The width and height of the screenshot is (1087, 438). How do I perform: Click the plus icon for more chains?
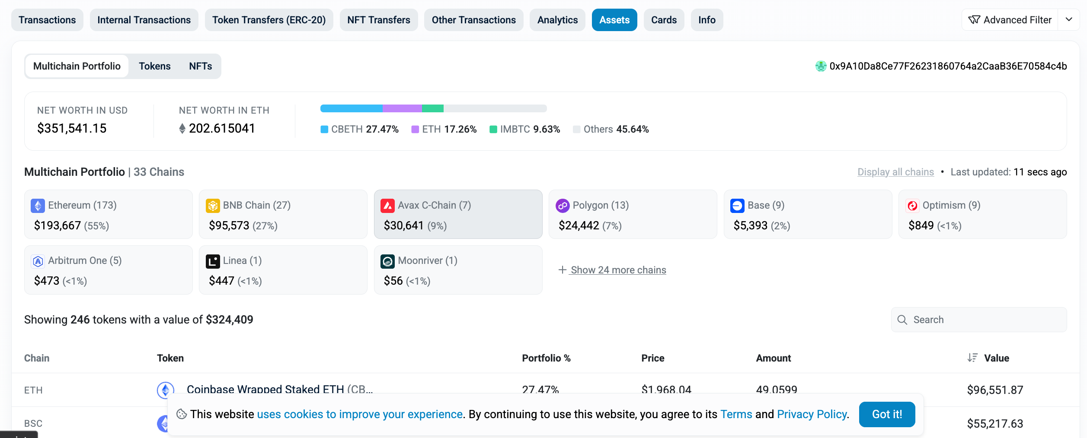tap(562, 270)
